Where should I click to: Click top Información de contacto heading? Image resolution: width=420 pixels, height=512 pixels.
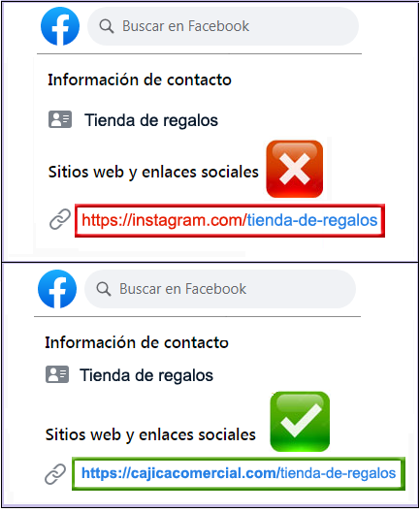pos(140,80)
